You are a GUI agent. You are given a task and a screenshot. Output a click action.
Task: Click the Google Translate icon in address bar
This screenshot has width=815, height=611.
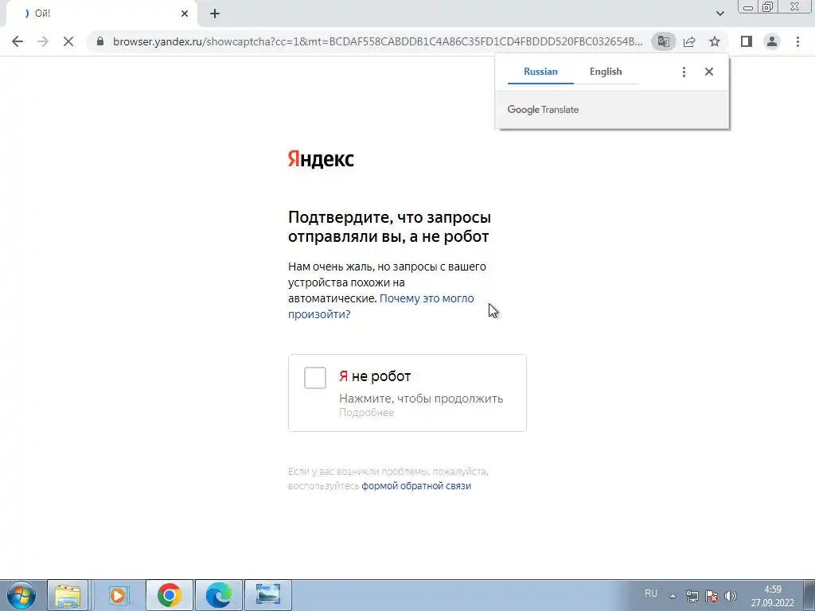coord(663,41)
